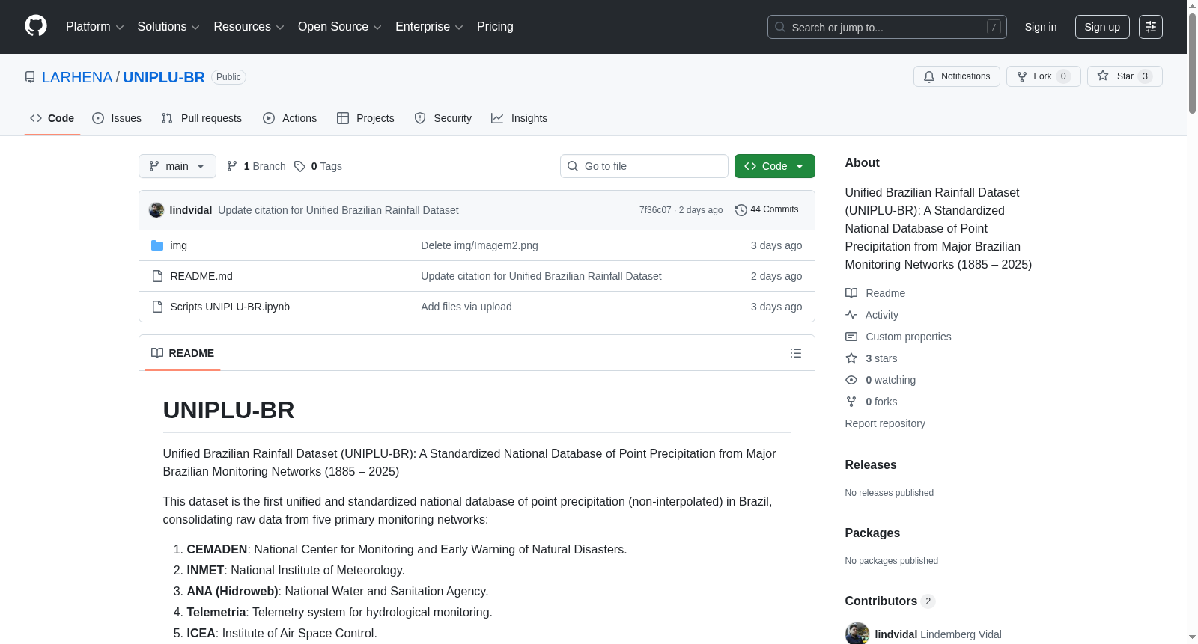The width and height of the screenshot is (1198, 644).
Task: Switch to the Insights tab
Action: (520, 118)
